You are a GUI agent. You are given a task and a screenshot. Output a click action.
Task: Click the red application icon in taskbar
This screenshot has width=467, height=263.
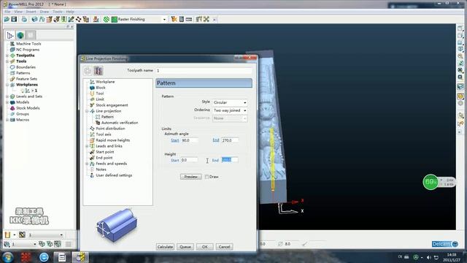pyautogui.click(x=26, y=257)
